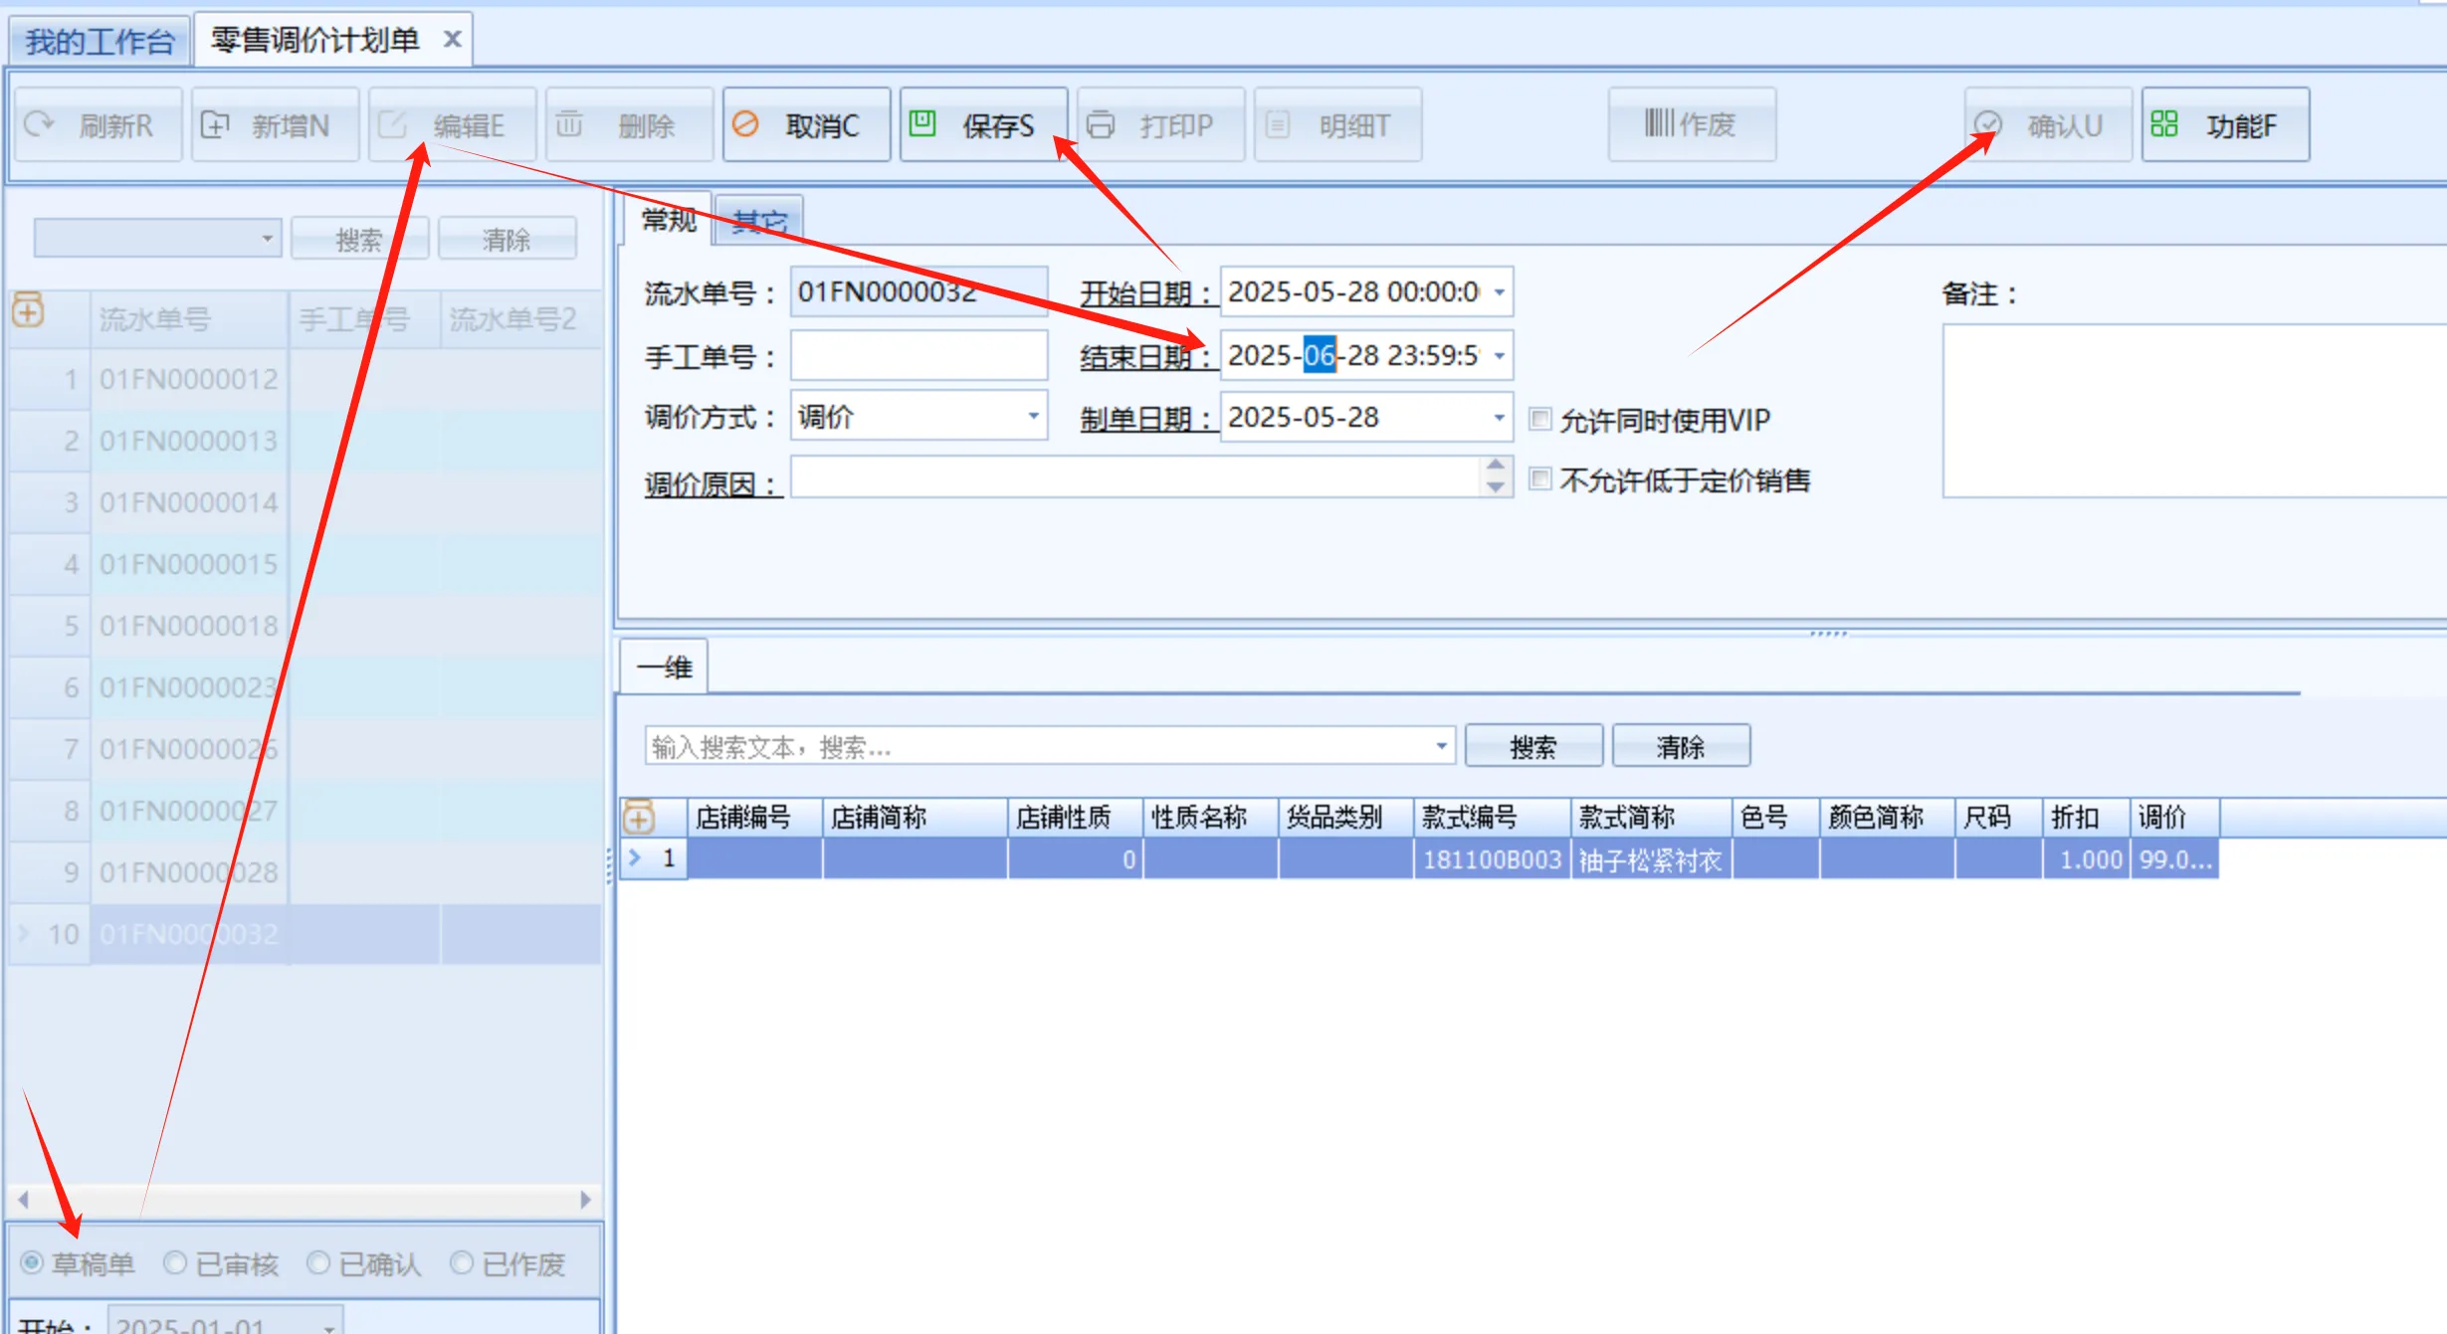Click the left list horizontal scrollbar
The height and width of the screenshot is (1334, 2447).
(304, 1199)
